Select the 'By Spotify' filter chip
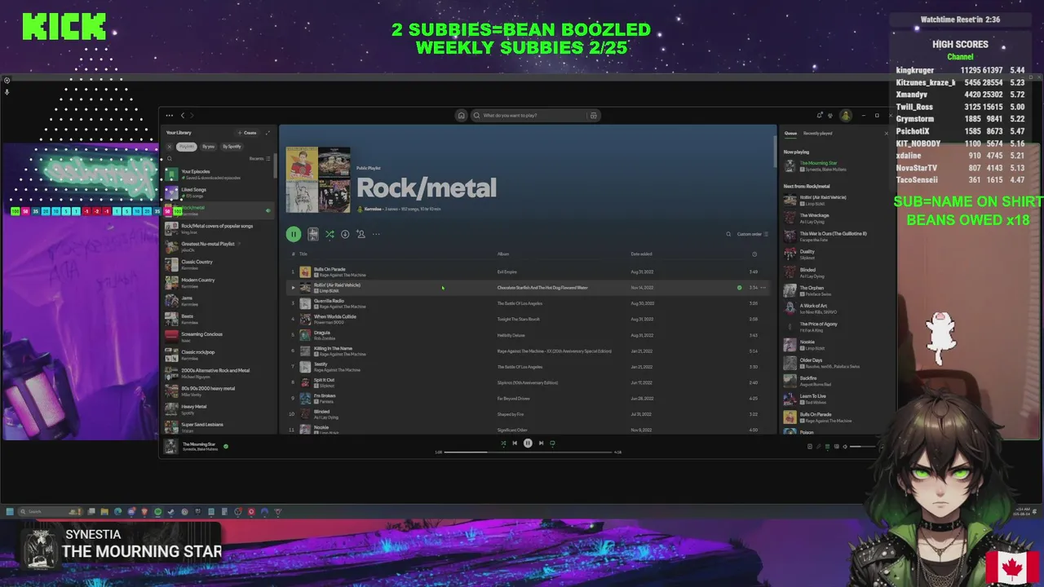 232,147
